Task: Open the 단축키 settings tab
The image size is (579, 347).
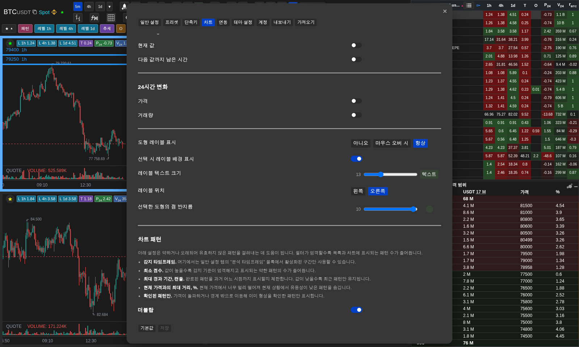Action: (191, 22)
